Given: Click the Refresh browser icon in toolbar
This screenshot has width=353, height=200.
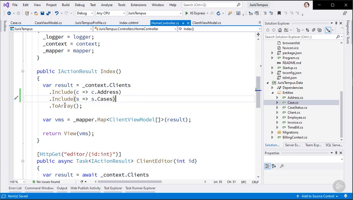Looking at the screenshot, I should tap(218, 13).
